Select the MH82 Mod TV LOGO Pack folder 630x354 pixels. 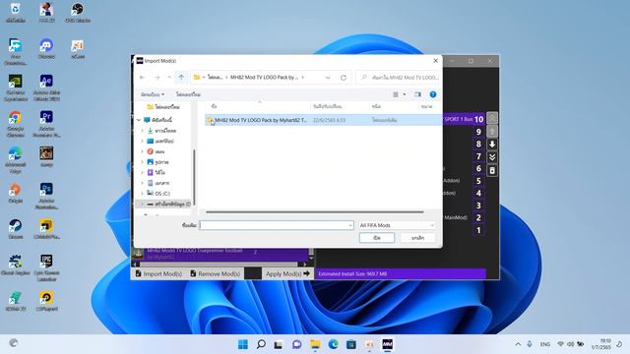click(323, 120)
